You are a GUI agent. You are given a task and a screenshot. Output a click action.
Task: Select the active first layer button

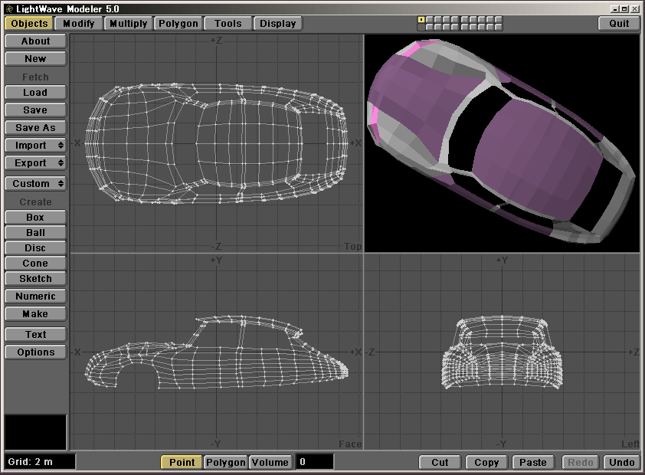point(421,19)
